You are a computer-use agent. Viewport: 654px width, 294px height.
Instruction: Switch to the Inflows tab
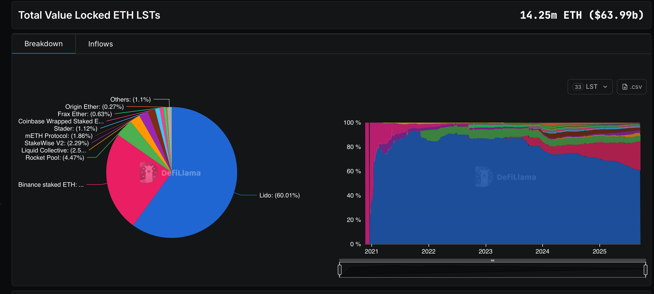(x=100, y=44)
